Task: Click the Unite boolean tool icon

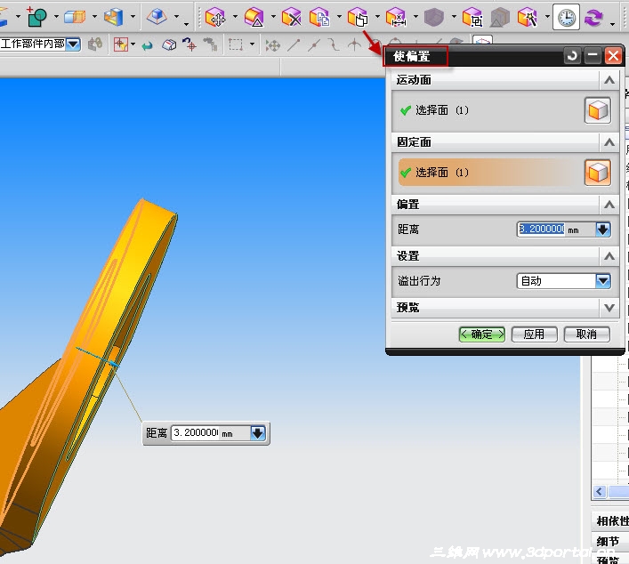Action: coord(36,17)
